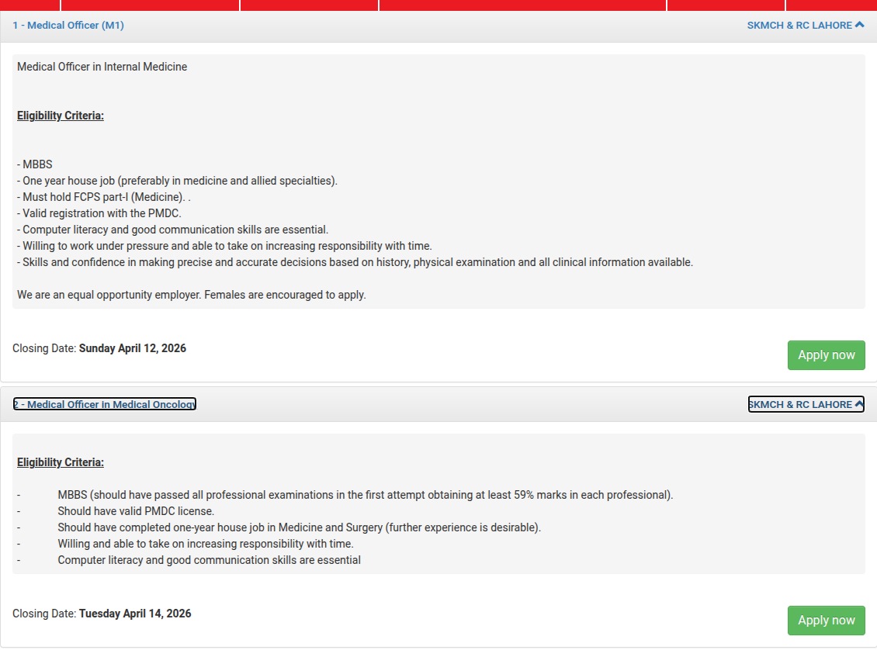Open '2 - Medical Officer in Medical Oncology' title

click(x=105, y=404)
